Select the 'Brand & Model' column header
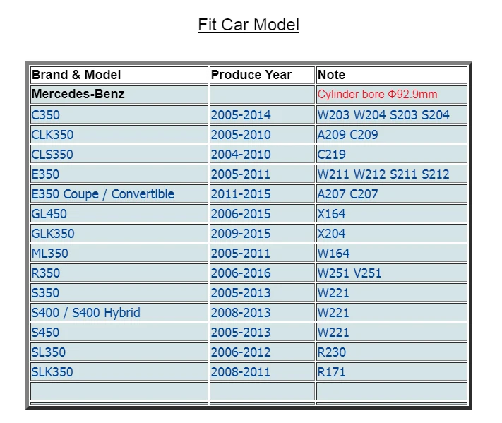Viewport: 502px width, 423px height. (x=119, y=75)
